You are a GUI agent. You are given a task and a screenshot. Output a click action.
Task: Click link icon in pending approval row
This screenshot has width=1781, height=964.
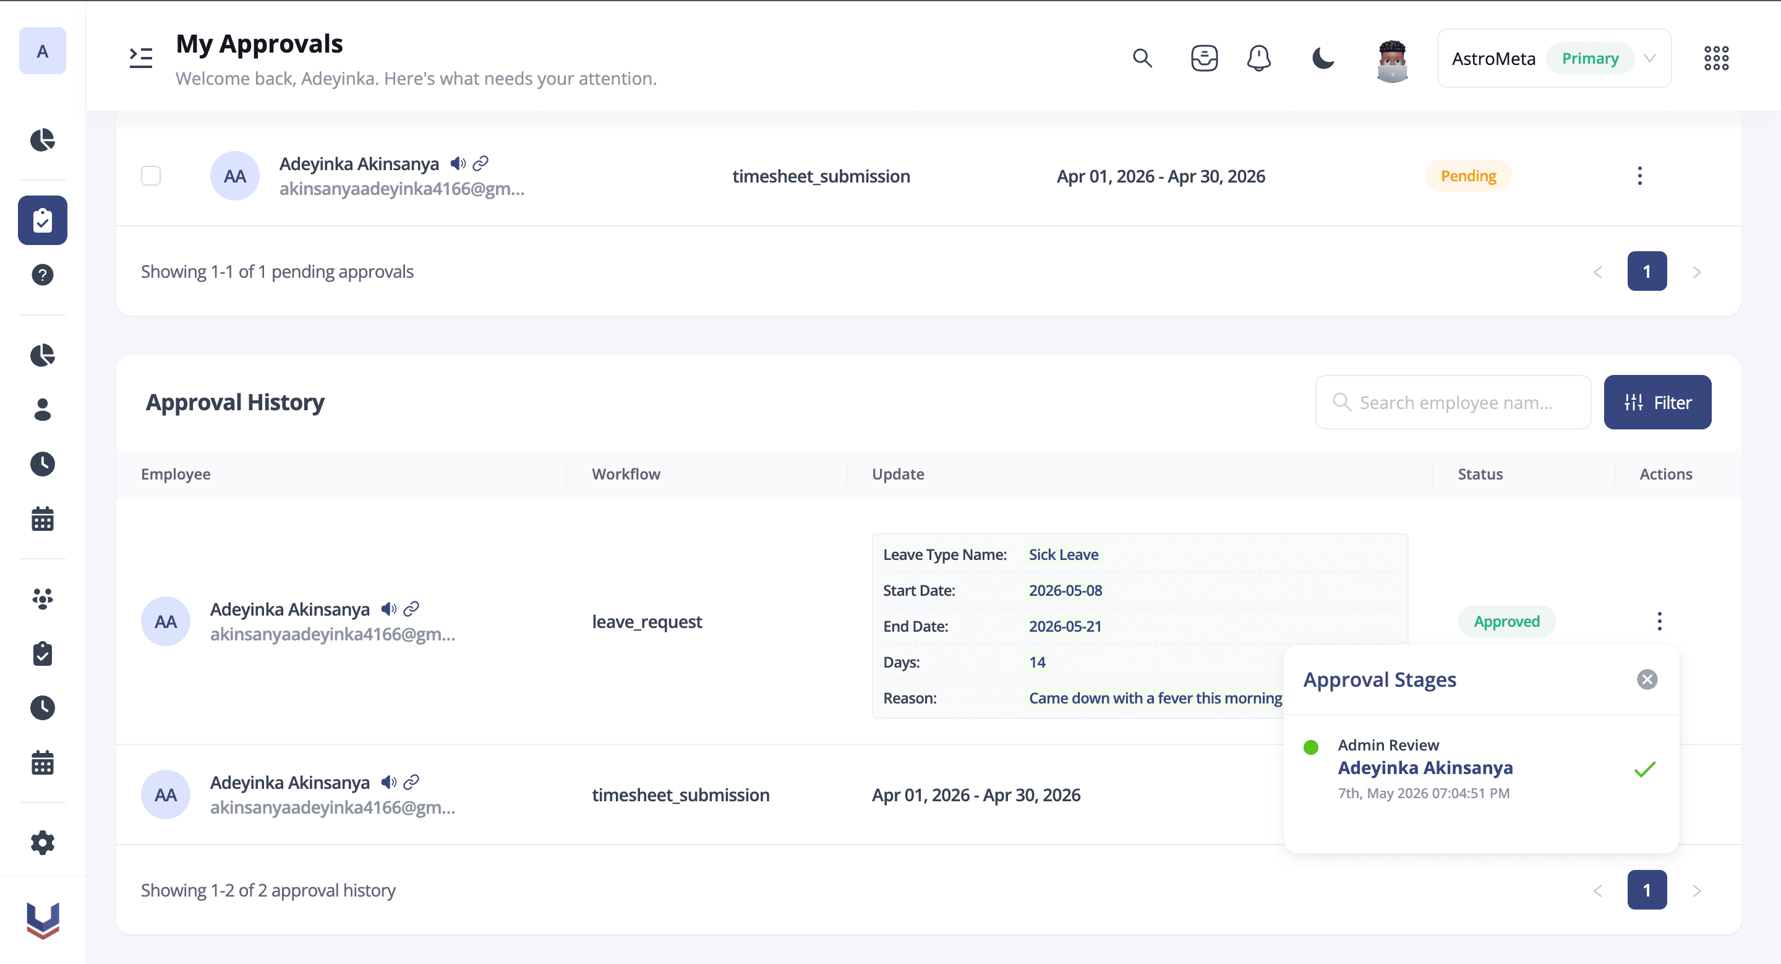pyautogui.click(x=480, y=163)
